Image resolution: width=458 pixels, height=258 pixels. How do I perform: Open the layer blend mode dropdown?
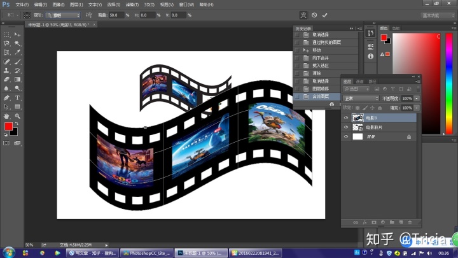361,99
